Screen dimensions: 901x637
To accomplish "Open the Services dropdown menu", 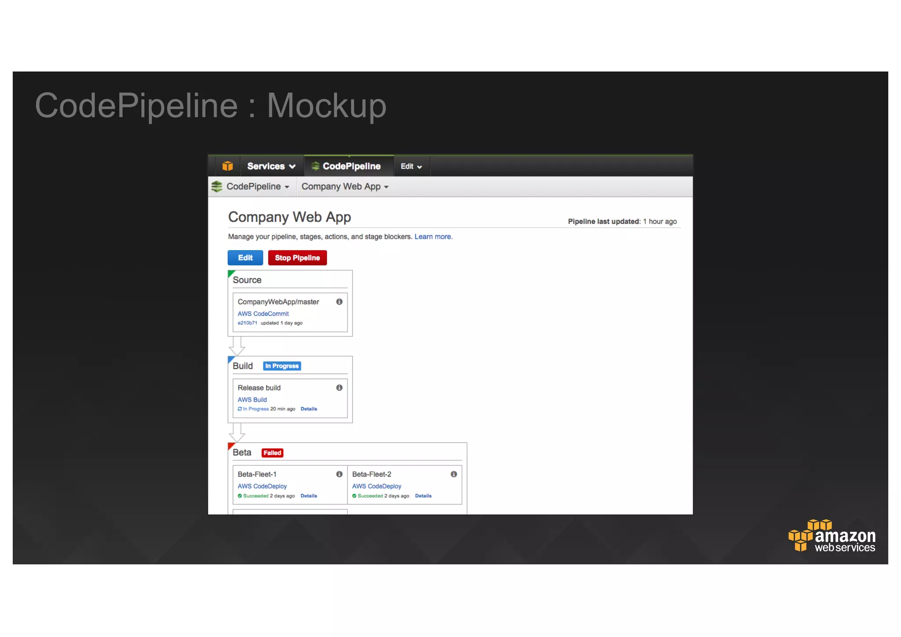I will pyautogui.click(x=271, y=166).
